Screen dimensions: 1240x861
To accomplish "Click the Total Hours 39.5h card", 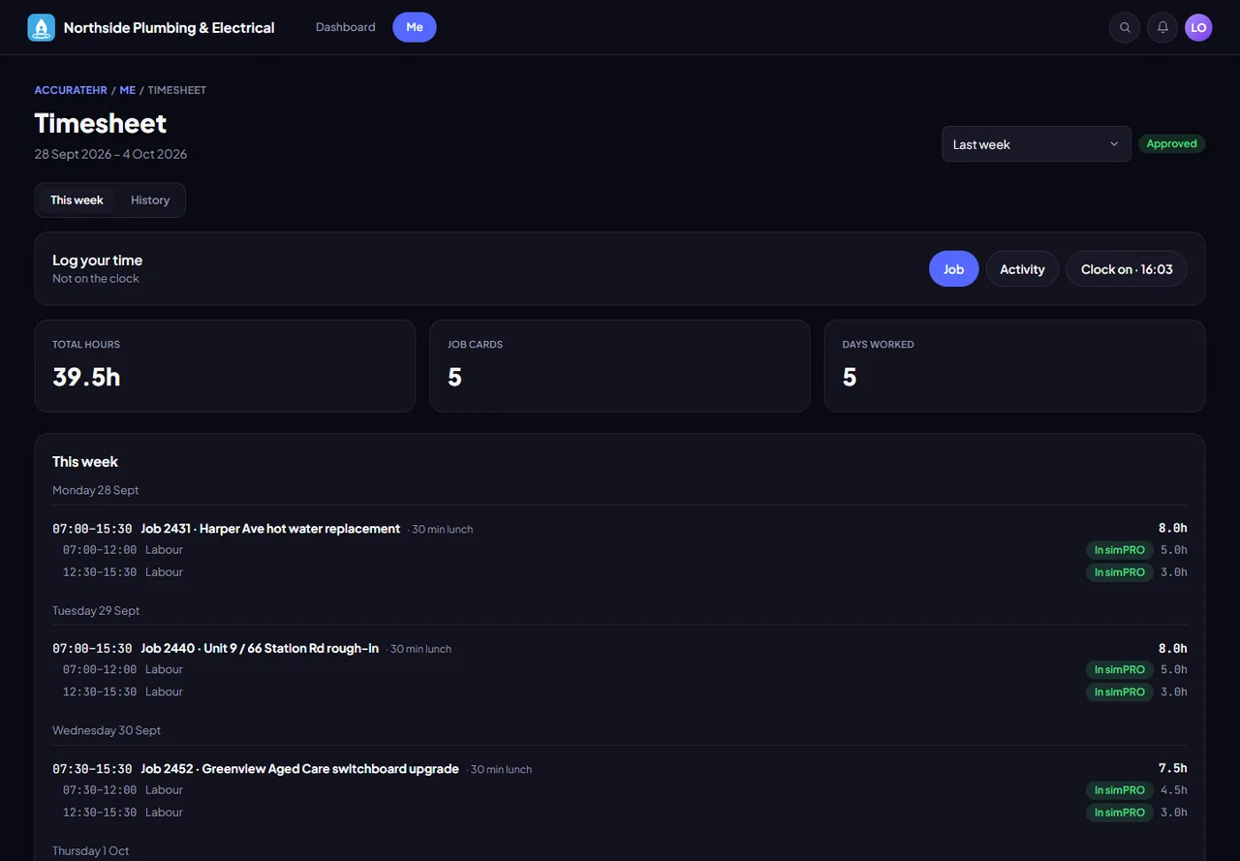I will pyautogui.click(x=225, y=366).
